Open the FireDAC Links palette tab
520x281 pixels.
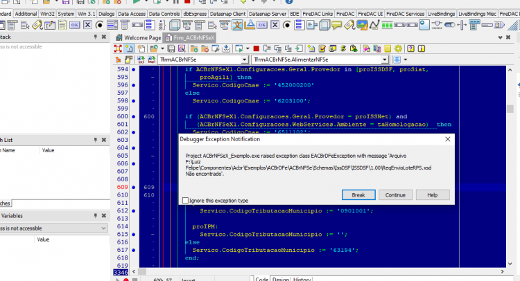(318, 14)
